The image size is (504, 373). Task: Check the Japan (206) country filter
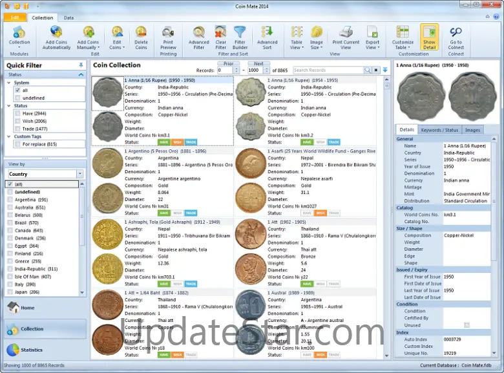(x=10, y=292)
